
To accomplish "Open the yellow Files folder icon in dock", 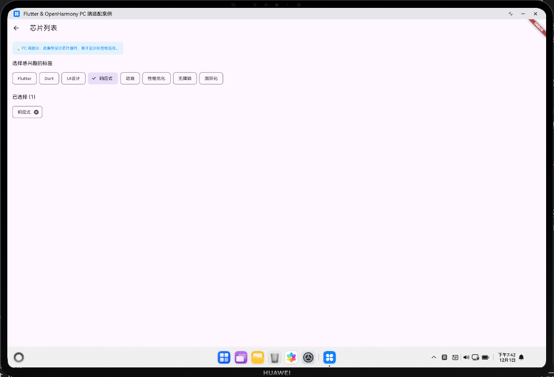I will (x=258, y=358).
